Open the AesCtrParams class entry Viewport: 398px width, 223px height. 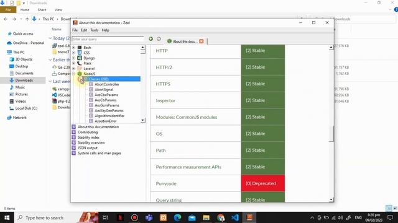click(x=106, y=100)
